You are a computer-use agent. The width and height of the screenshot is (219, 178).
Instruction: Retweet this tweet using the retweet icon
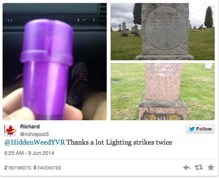199,167
